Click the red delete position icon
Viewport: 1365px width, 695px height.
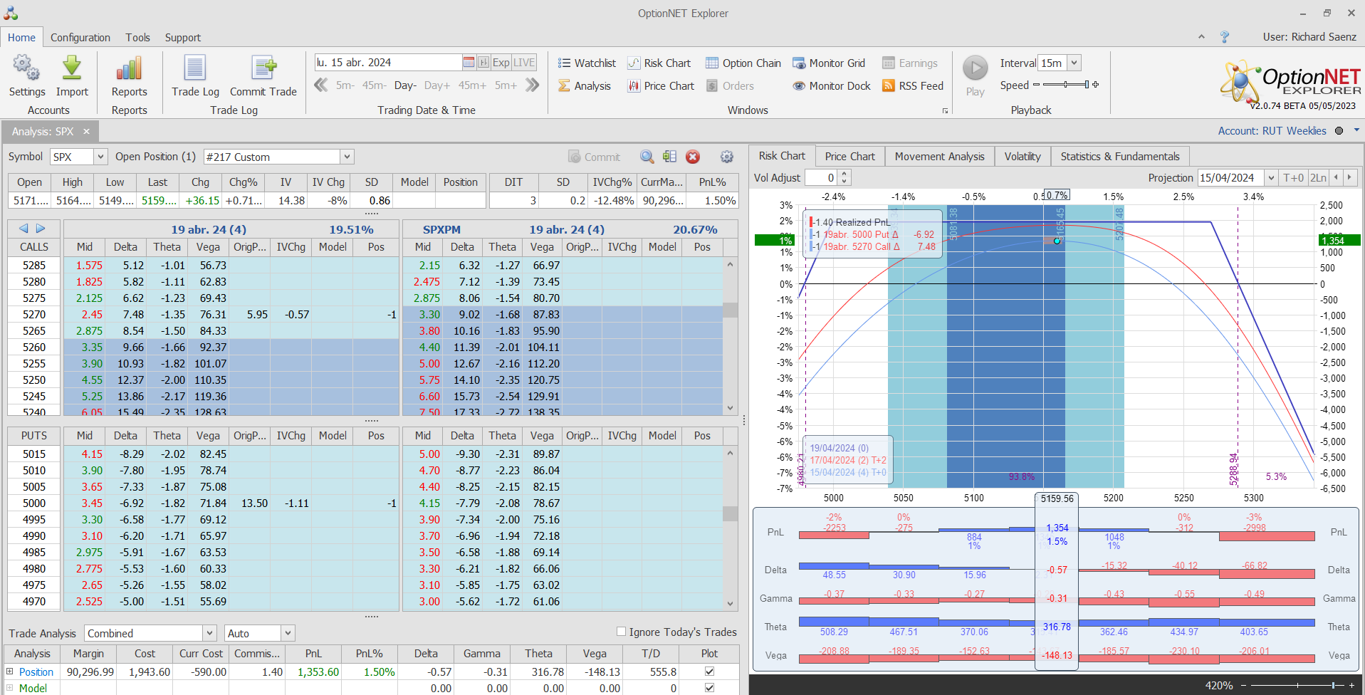point(692,157)
